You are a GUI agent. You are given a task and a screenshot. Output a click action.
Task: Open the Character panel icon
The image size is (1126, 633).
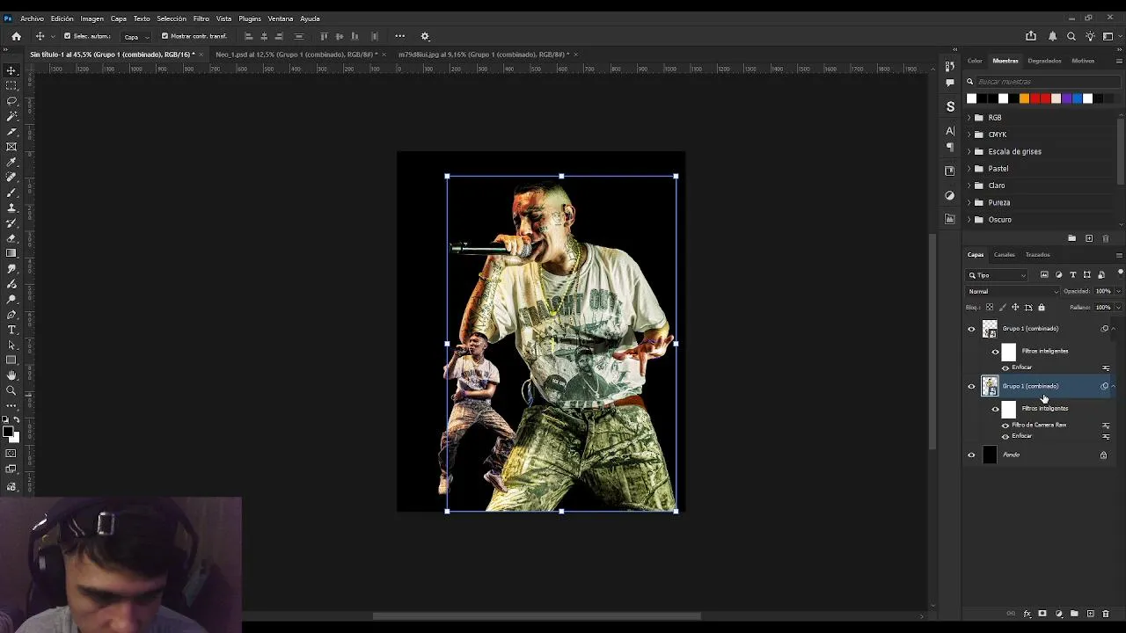pyautogui.click(x=950, y=131)
